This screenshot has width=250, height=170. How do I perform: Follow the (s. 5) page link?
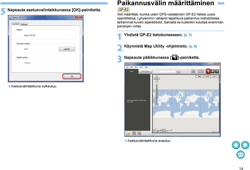click(x=193, y=46)
